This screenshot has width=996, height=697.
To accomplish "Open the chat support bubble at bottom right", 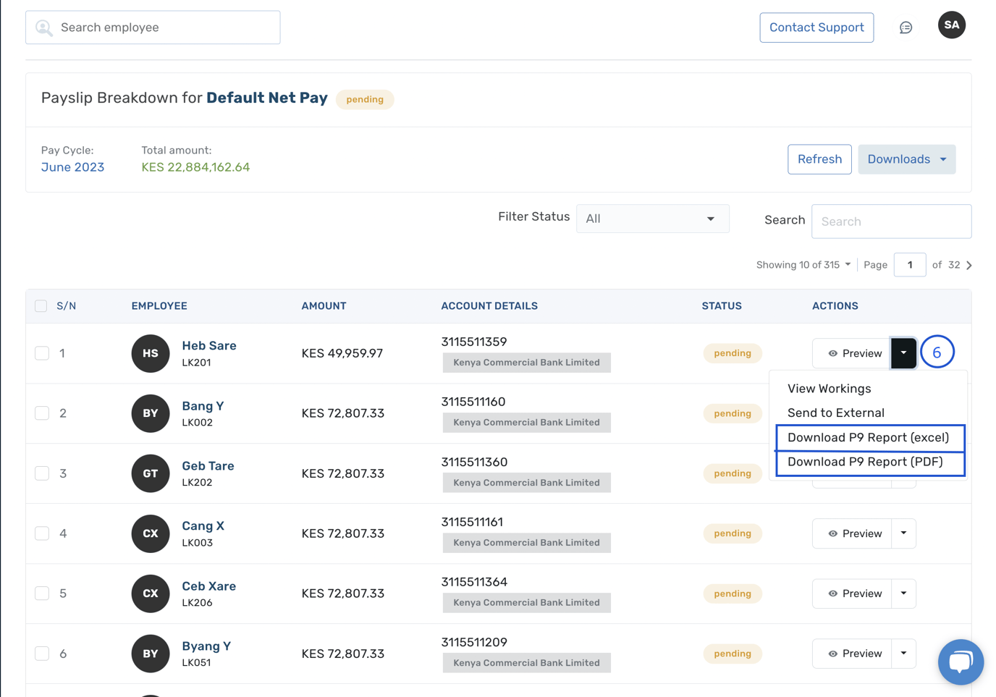I will pyautogui.click(x=961, y=662).
